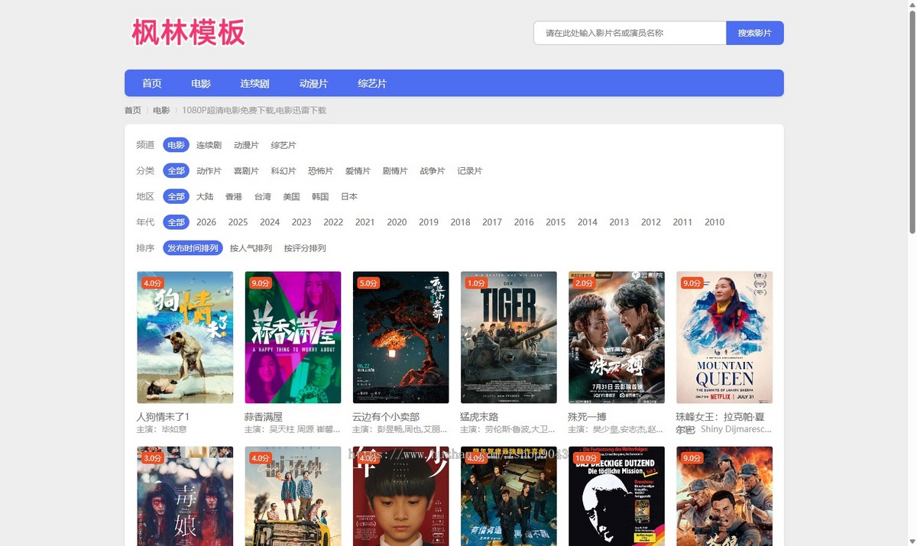Open the 殊死一搏 poster
Viewport: 917px width, 546px height.
coord(617,338)
